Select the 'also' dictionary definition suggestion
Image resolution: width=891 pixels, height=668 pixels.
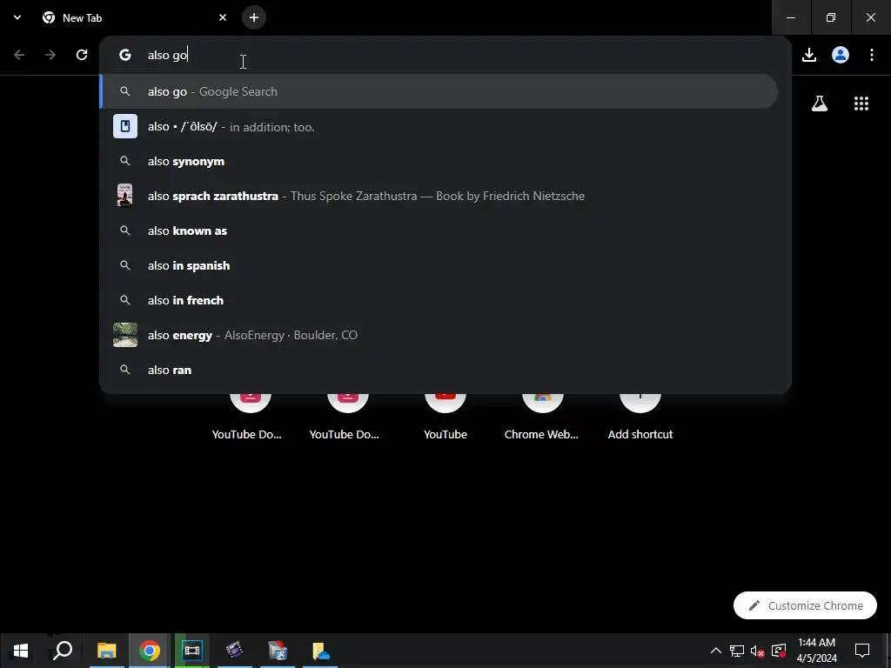[439, 127]
